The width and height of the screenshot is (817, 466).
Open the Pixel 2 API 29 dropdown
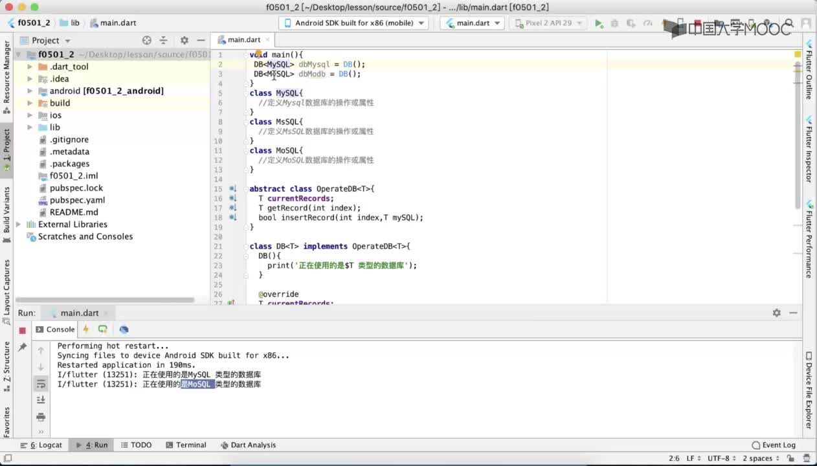548,23
